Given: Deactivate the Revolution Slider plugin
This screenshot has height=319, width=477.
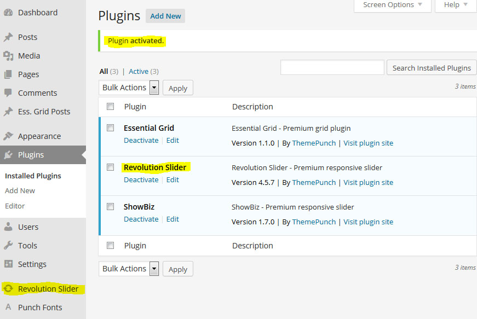Looking at the screenshot, I should coord(141,180).
